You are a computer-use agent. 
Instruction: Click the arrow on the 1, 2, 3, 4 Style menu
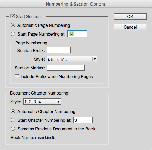58,102
